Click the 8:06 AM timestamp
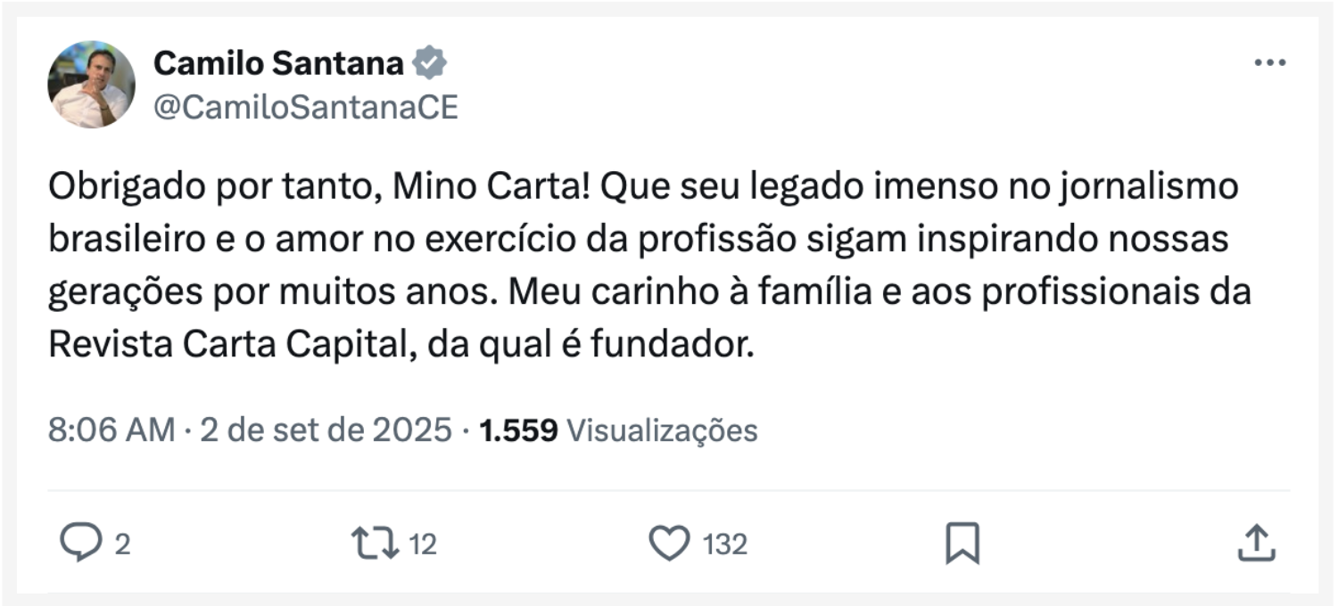 [111, 430]
